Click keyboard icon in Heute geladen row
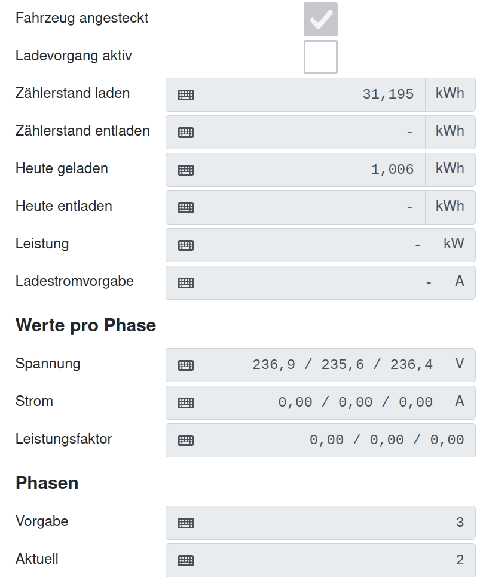 186,170
